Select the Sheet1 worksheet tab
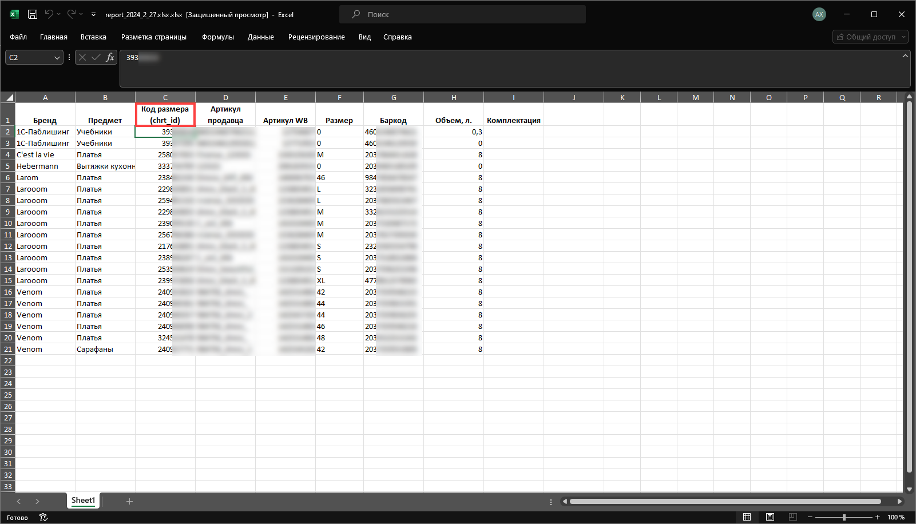The image size is (916, 524). click(83, 501)
